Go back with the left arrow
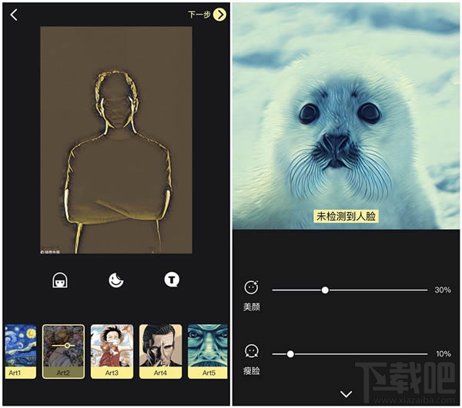 point(14,15)
